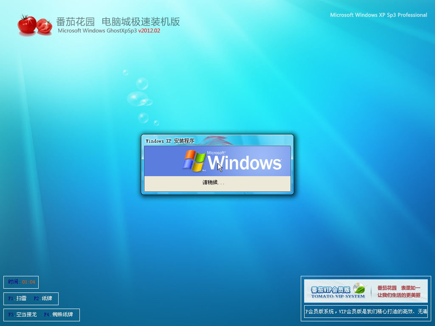Launch Minesweeper via F1.扫雷

click(17, 298)
